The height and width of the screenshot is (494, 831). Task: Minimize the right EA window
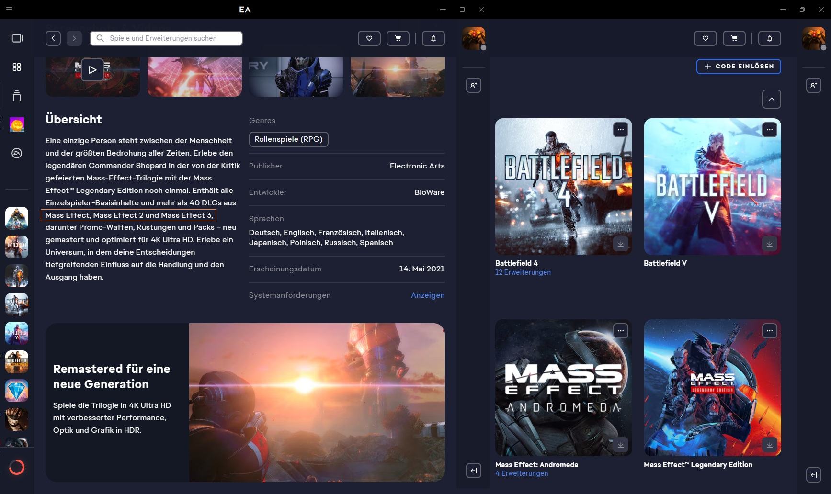pyautogui.click(x=783, y=9)
